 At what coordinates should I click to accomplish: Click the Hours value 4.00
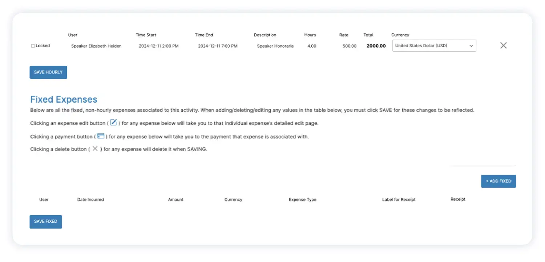(312, 46)
